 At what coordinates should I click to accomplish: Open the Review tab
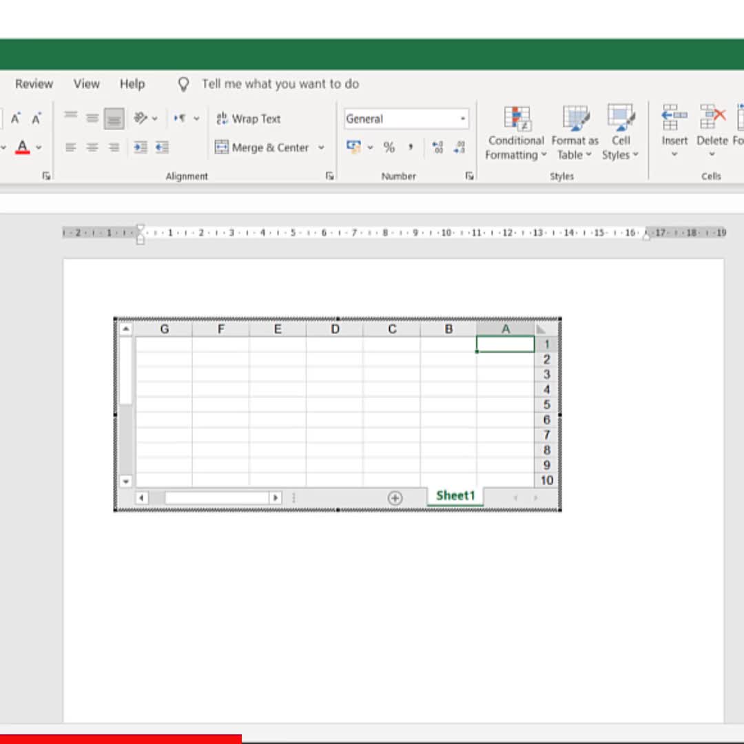(34, 84)
